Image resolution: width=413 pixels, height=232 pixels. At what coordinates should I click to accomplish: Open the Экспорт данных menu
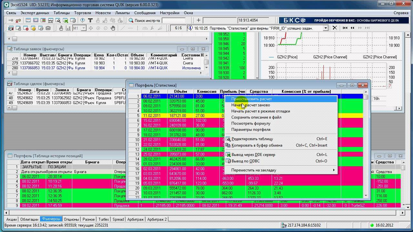click(x=35, y=13)
